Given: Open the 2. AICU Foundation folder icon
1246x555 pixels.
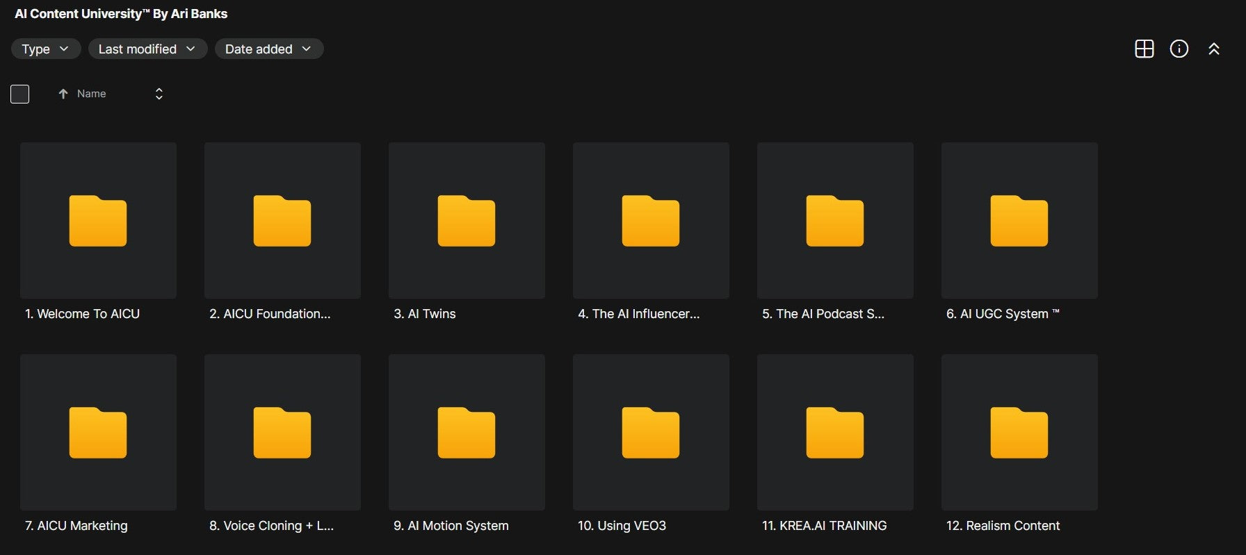Looking at the screenshot, I should [x=282, y=221].
